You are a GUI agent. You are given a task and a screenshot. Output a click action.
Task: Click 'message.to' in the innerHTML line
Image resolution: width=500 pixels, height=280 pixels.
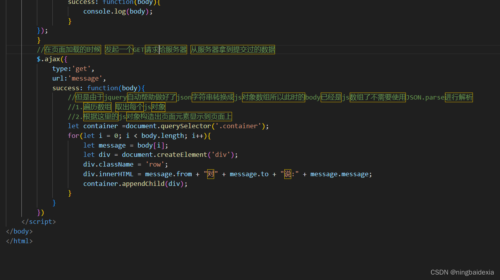click(249, 174)
